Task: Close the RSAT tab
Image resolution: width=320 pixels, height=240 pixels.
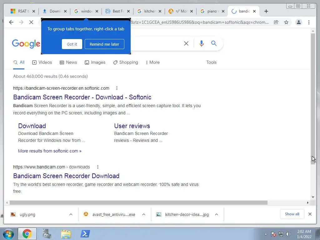Action: (x=34, y=11)
